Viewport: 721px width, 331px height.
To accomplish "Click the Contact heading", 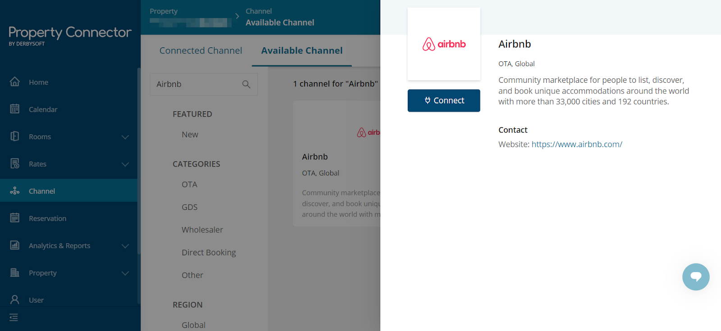I will (x=513, y=130).
